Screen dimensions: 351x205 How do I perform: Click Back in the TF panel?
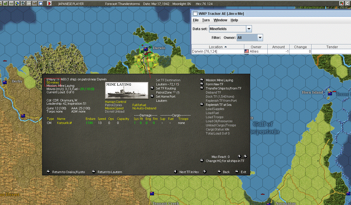[x=226, y=172]
